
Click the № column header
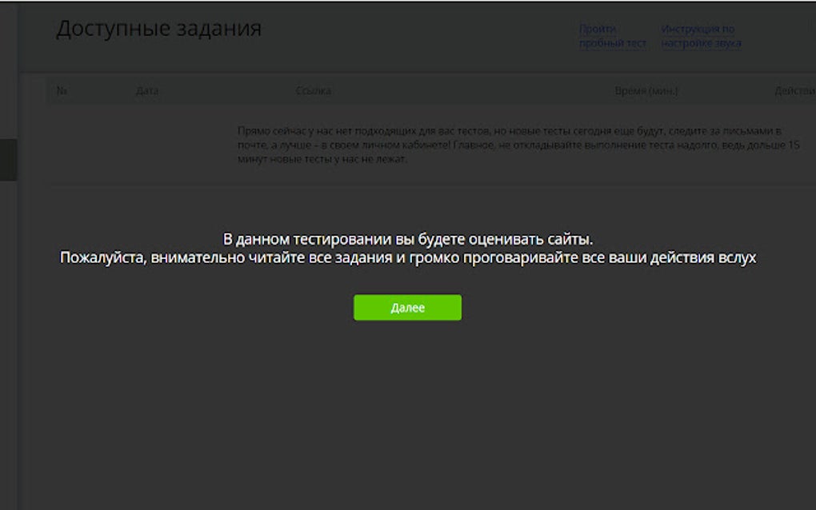(62, 91)
